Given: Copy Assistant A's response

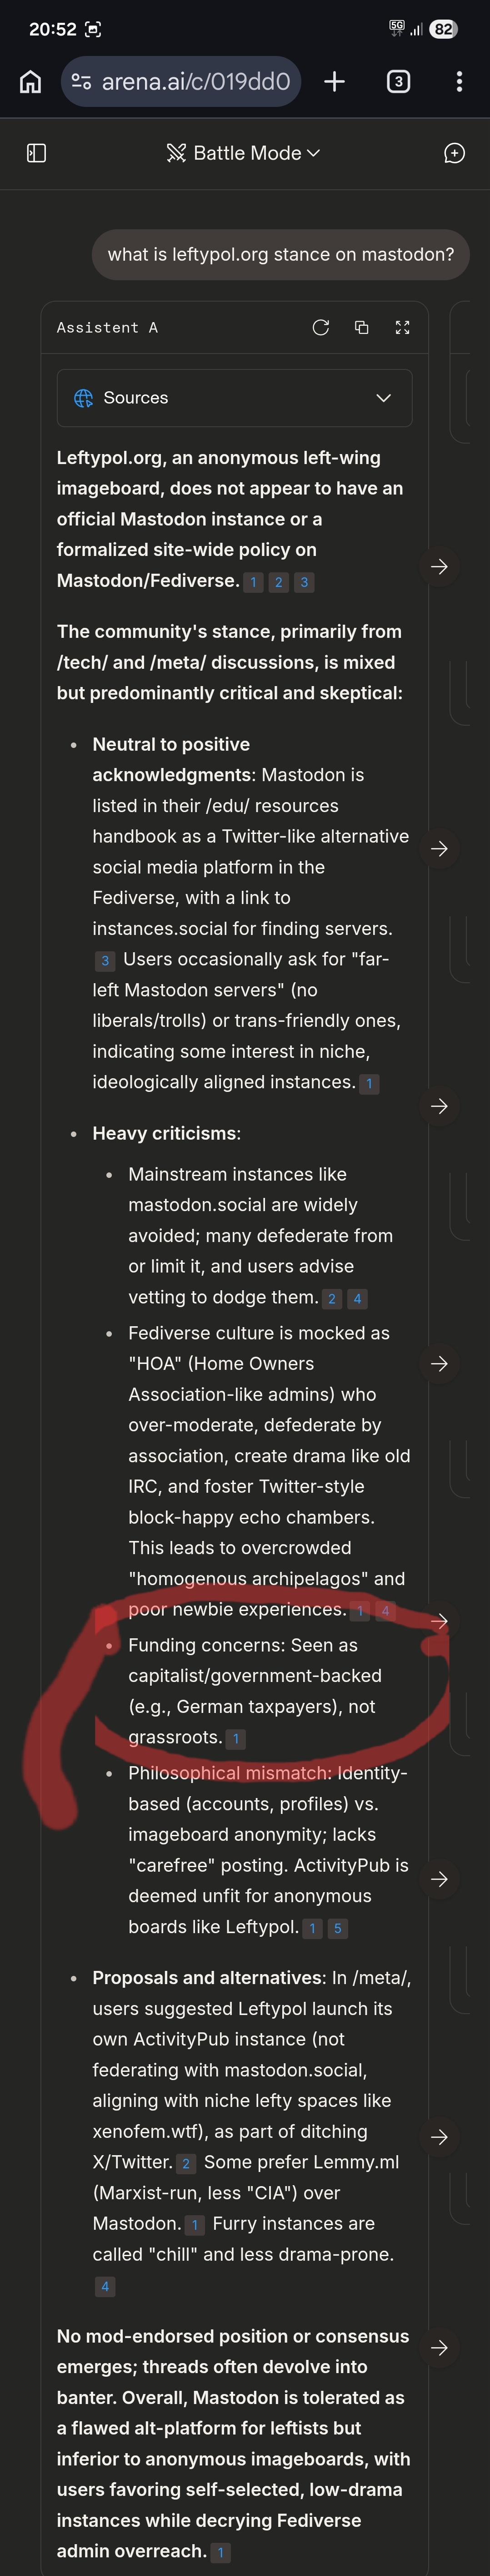Looking at the screenshot, I should click(362, 328).
